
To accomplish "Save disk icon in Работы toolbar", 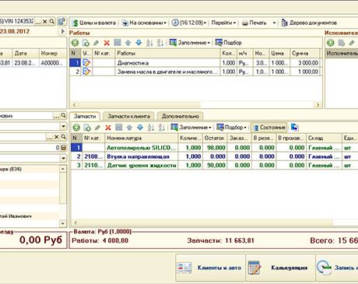I will tap(118, 43).
